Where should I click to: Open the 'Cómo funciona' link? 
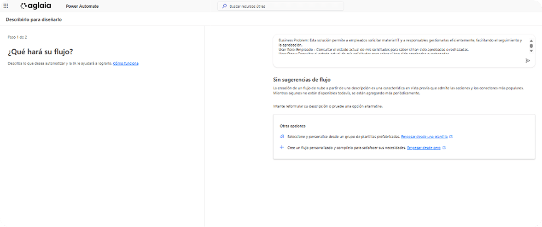click(x=126, y=63)
